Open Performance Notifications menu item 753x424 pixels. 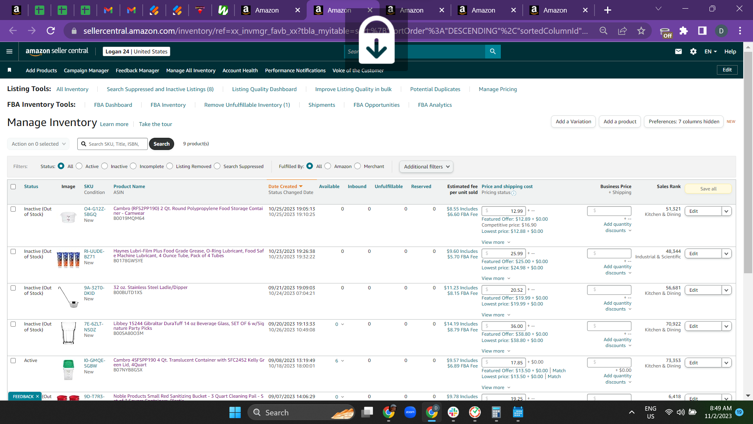(x=295, y=70)
